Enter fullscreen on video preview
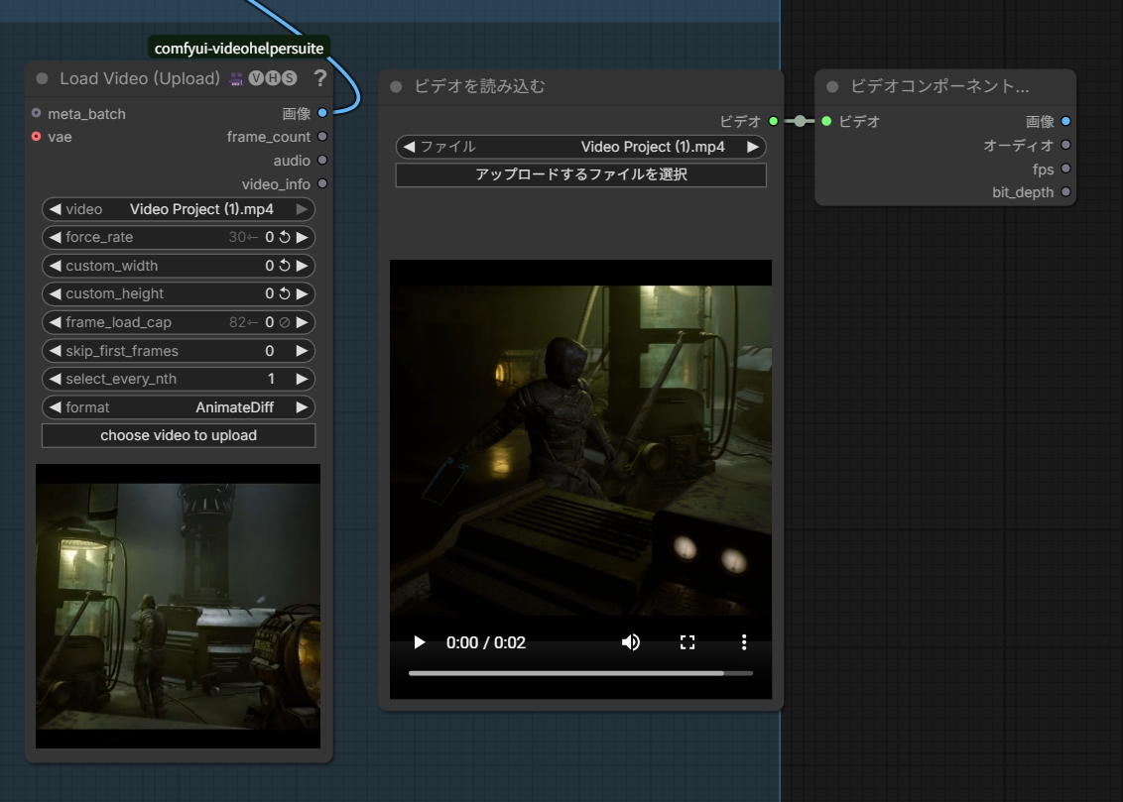This screenshot has height=802, width=1123. (x=687, y=642)
